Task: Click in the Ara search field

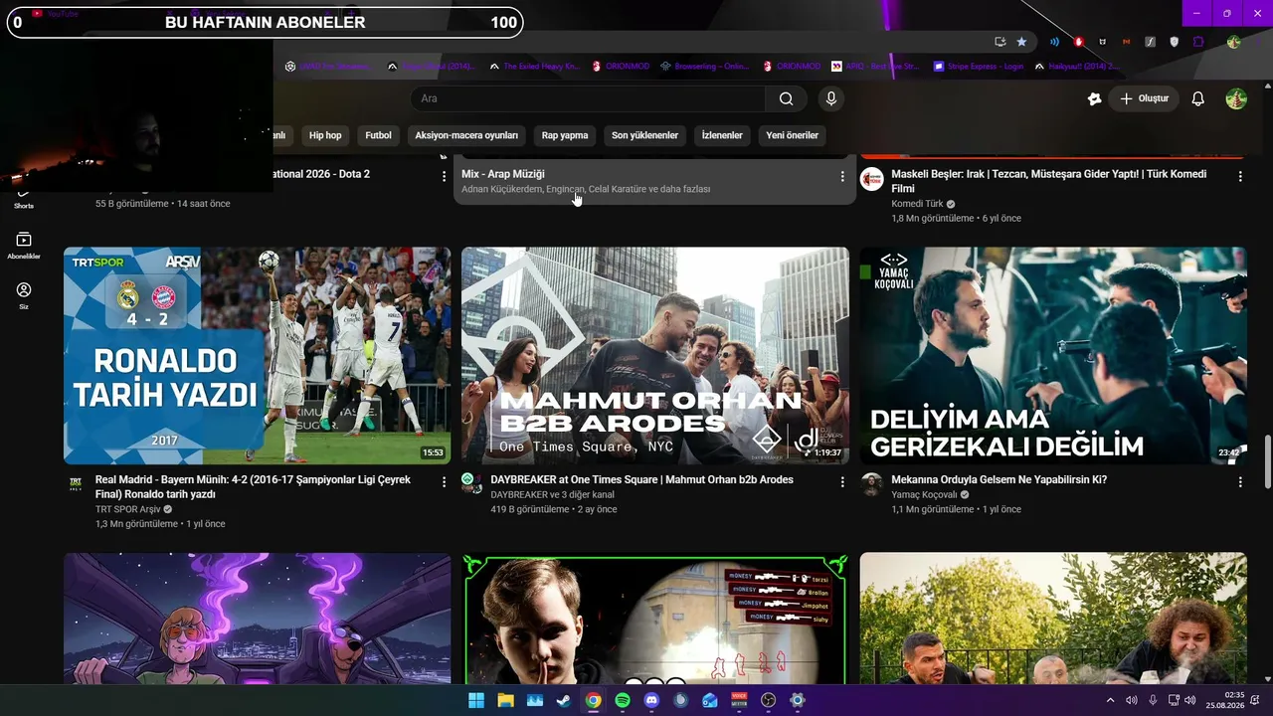Action: [x=589, y=98]
